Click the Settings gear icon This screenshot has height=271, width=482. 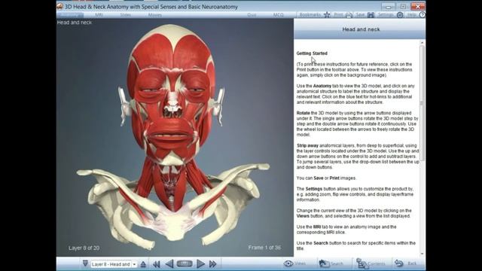pos(400,15)
